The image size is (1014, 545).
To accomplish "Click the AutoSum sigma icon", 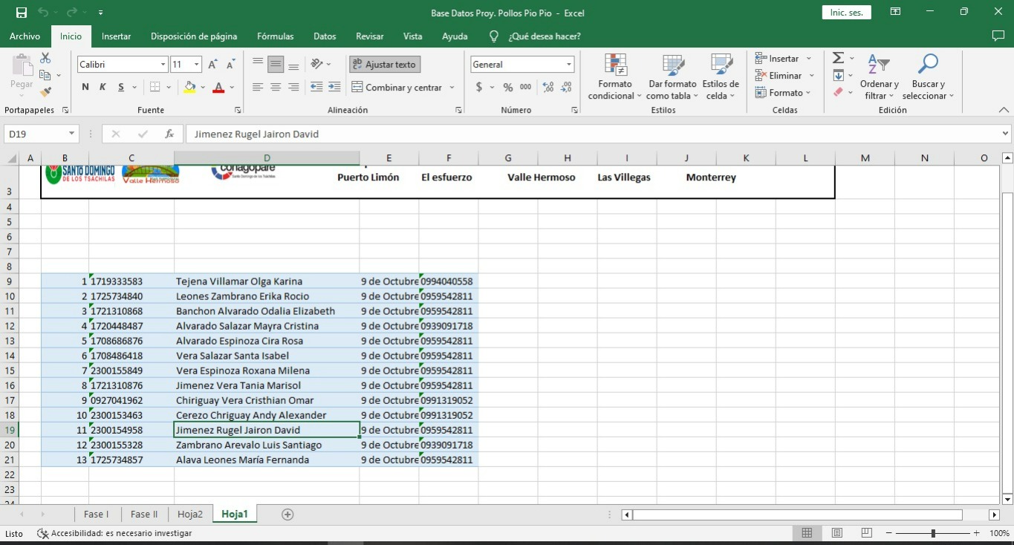I will coord(838,58).
